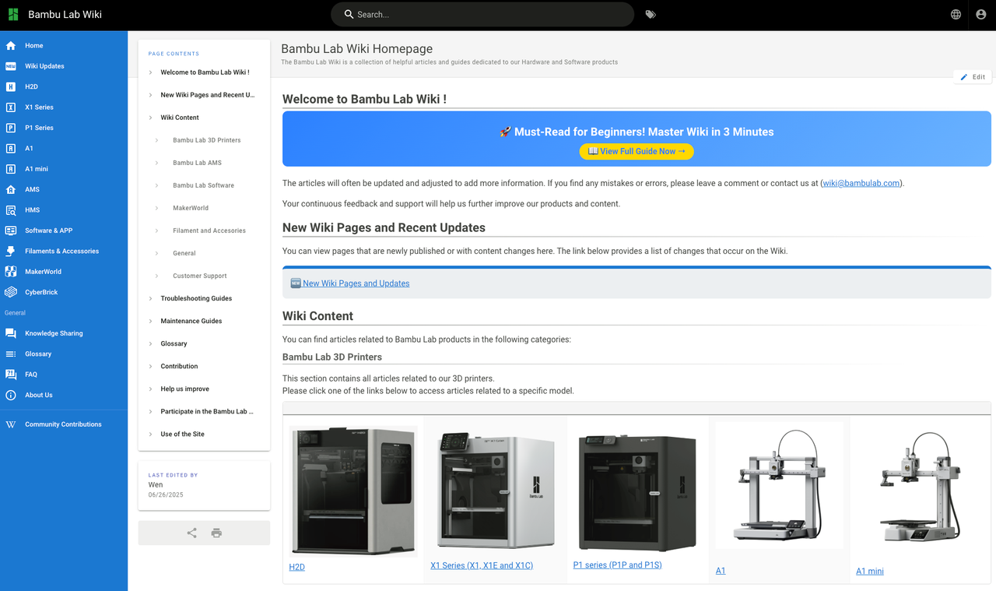Image resolution: width=996 pixels, height=591 pixels.
Task: Click the A1 mini sidebar icon
Action: (11, 169)
